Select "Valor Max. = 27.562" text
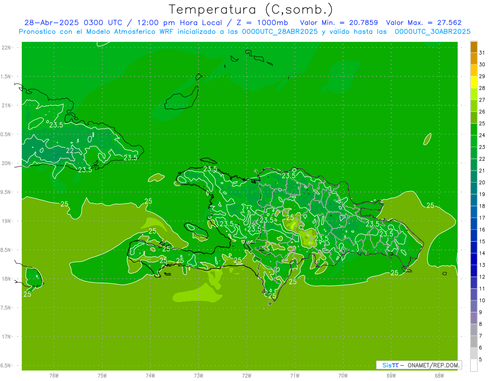Screen dimensions: 493x381 pos(424,23)
